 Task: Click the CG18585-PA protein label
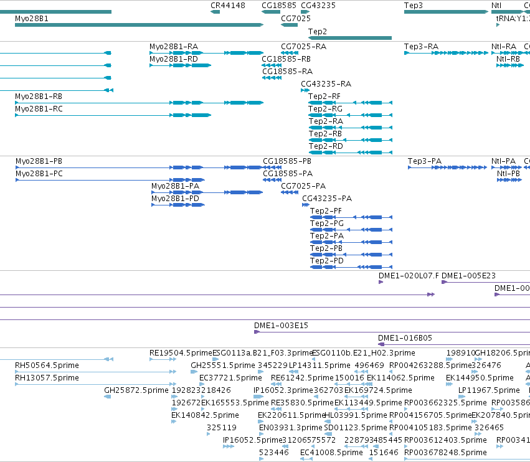coord(288,173)
